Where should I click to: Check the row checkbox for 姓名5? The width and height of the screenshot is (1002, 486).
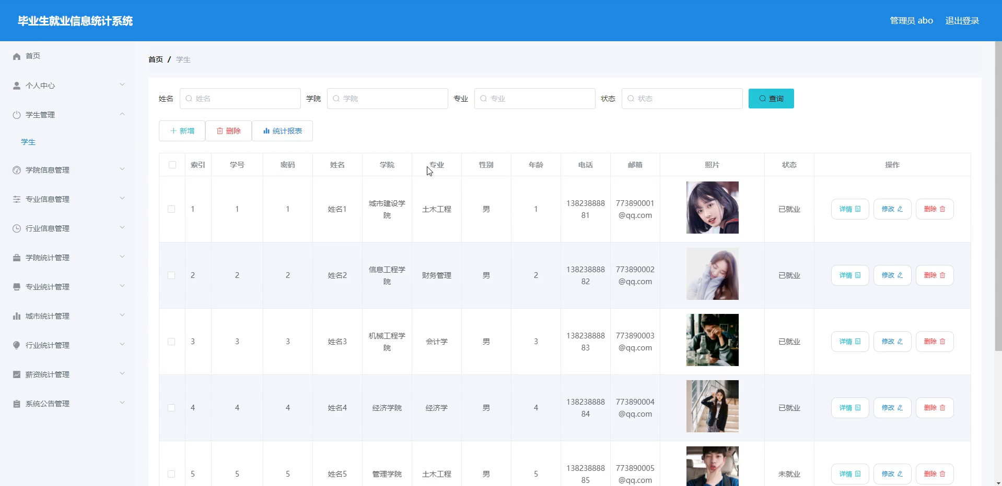click(171, 474)
